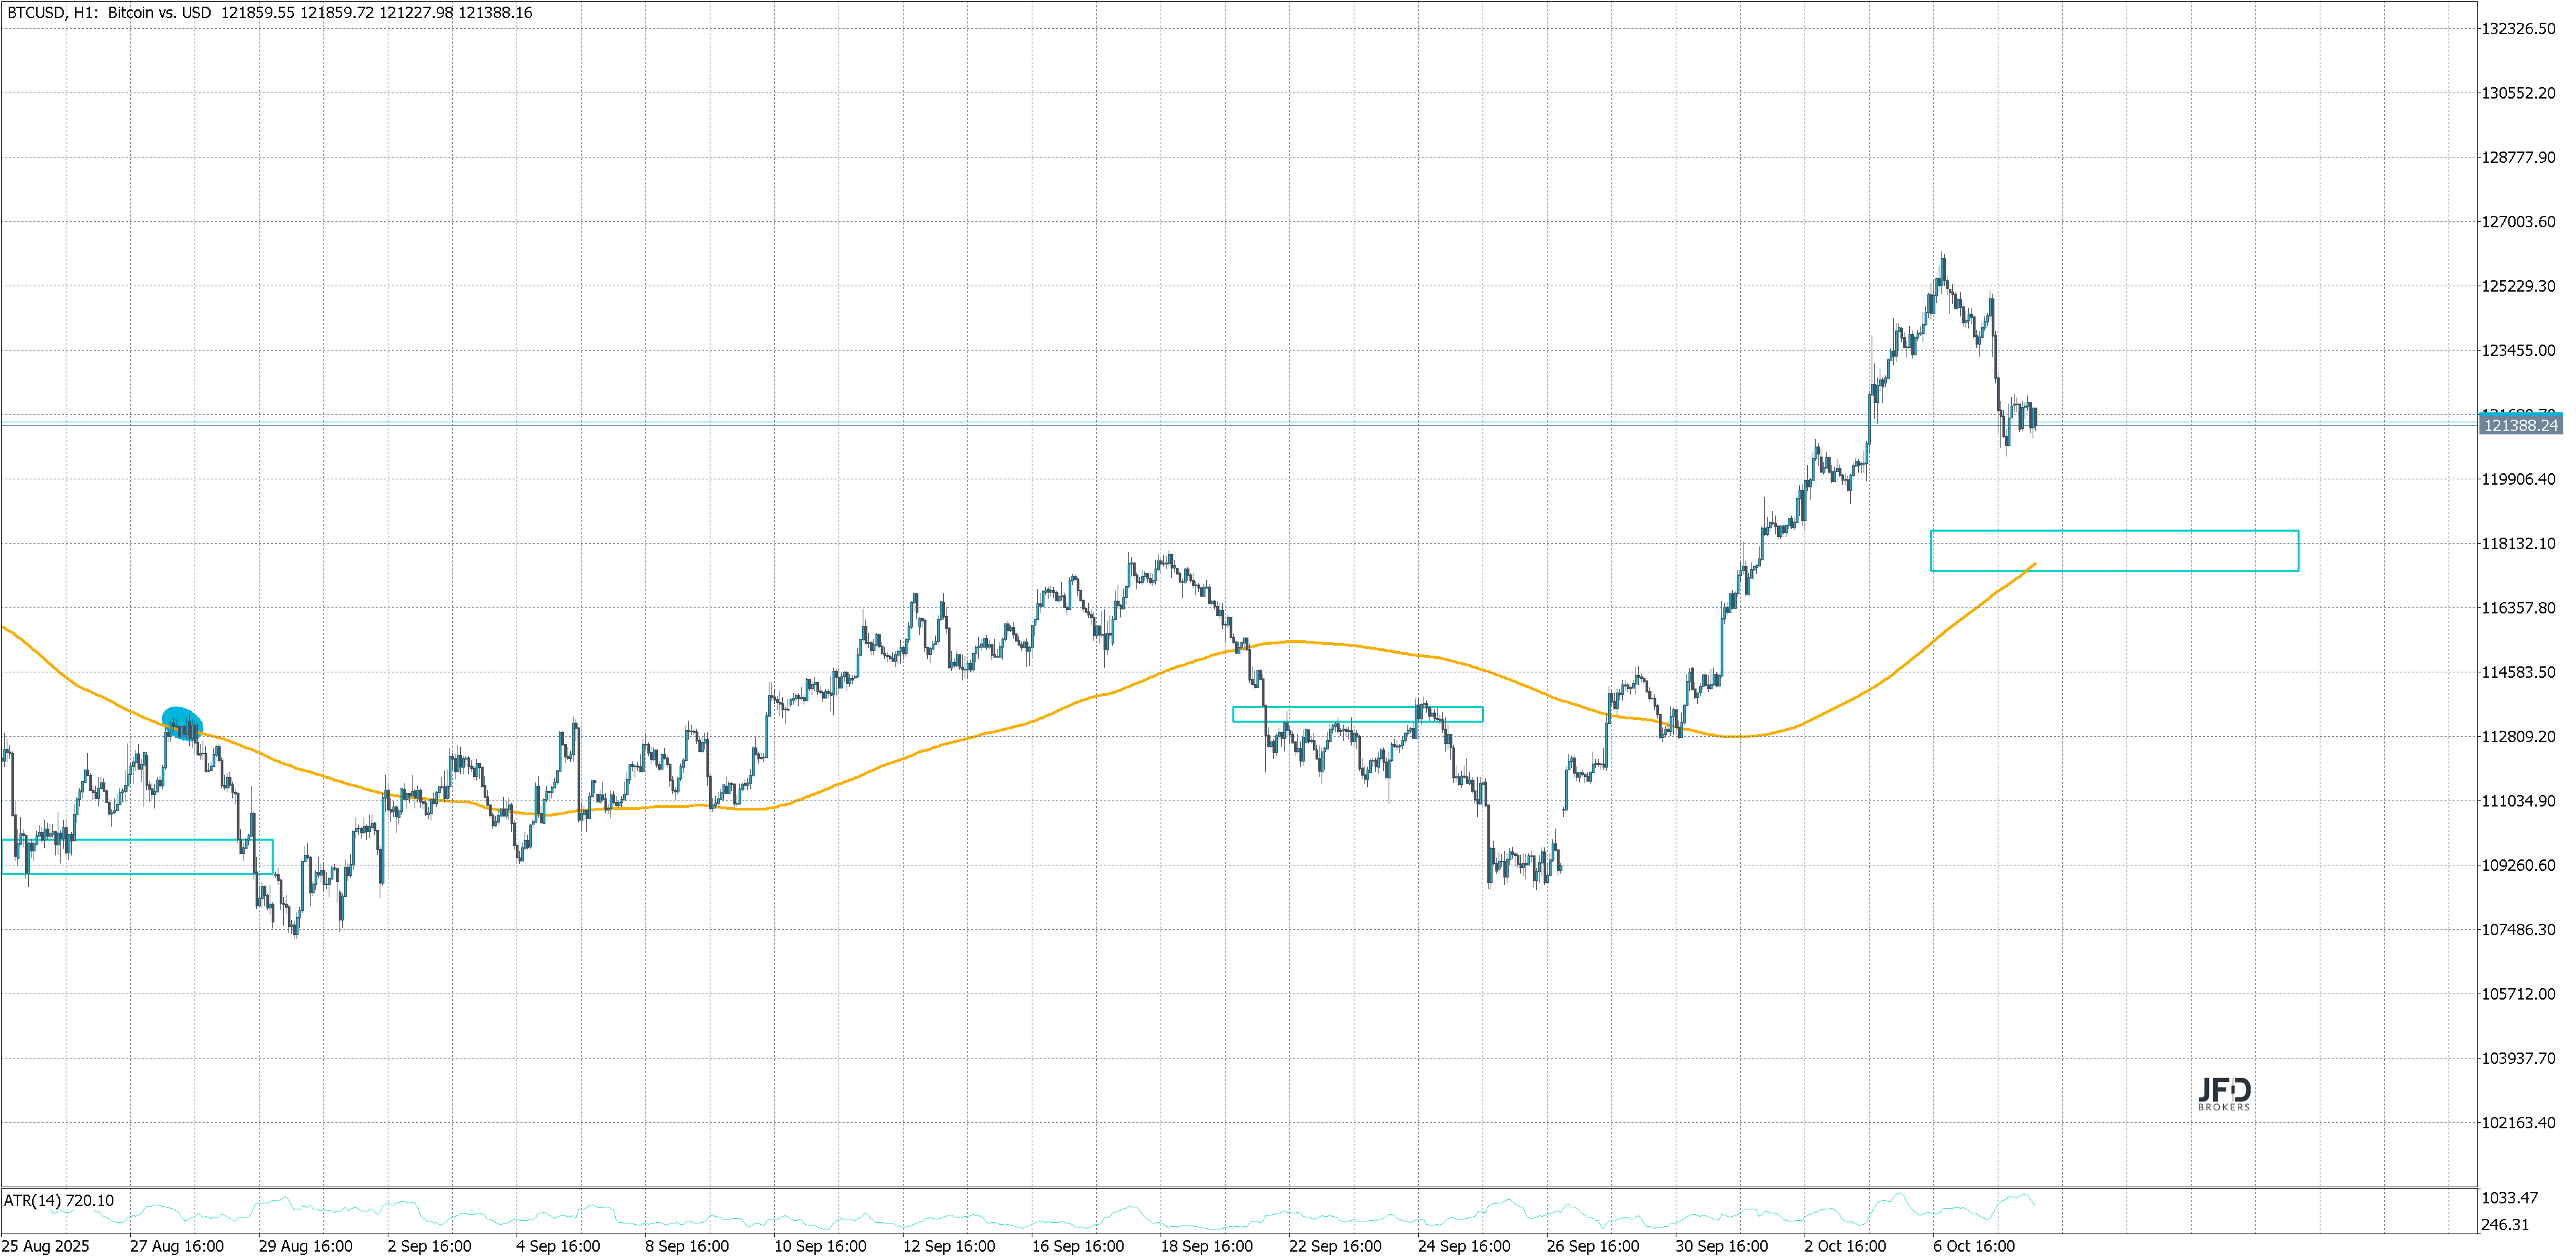
Task: Click the 246.31 ATR scale value
Action: [2505, 1224]
